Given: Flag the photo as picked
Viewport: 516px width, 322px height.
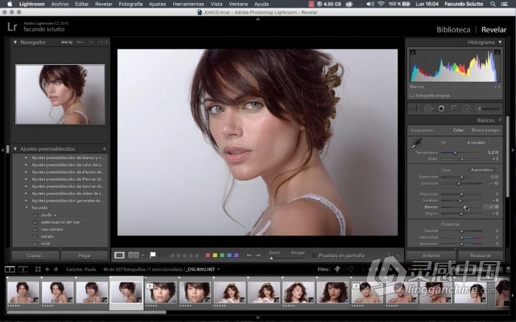Looking at the screenshot, I should click(x=153, y=255).
